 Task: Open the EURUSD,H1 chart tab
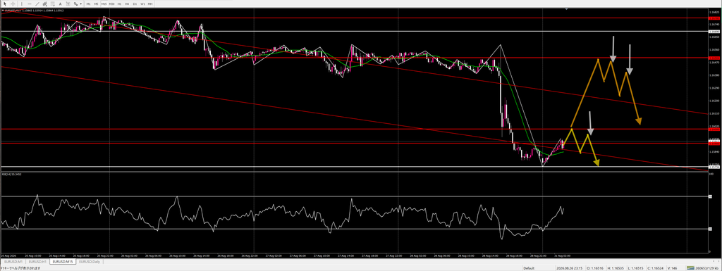tap(38, 261)
